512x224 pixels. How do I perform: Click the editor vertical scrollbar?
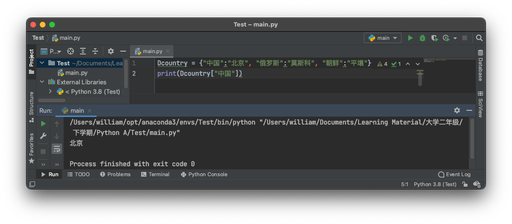(x=420, y=79)
